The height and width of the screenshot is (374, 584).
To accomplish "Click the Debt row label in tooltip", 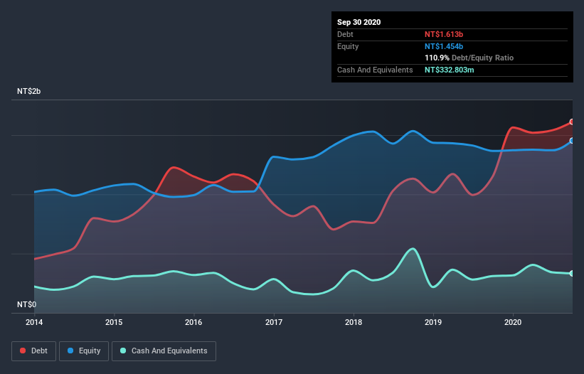I will click(345, 34).
